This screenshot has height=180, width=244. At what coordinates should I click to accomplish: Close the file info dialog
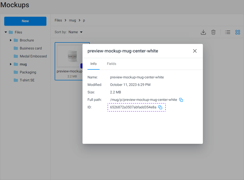point(195,51)
